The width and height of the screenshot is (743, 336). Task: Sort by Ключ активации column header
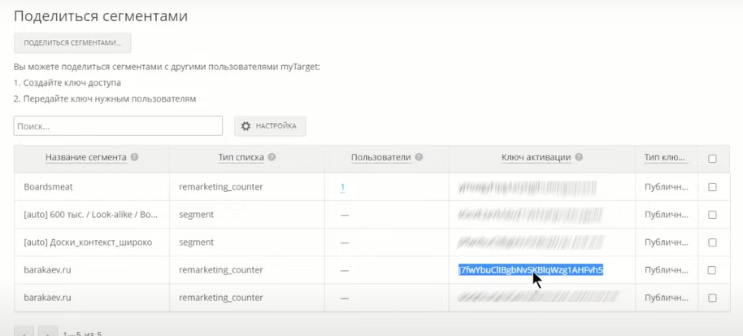(x=536, y=158)
